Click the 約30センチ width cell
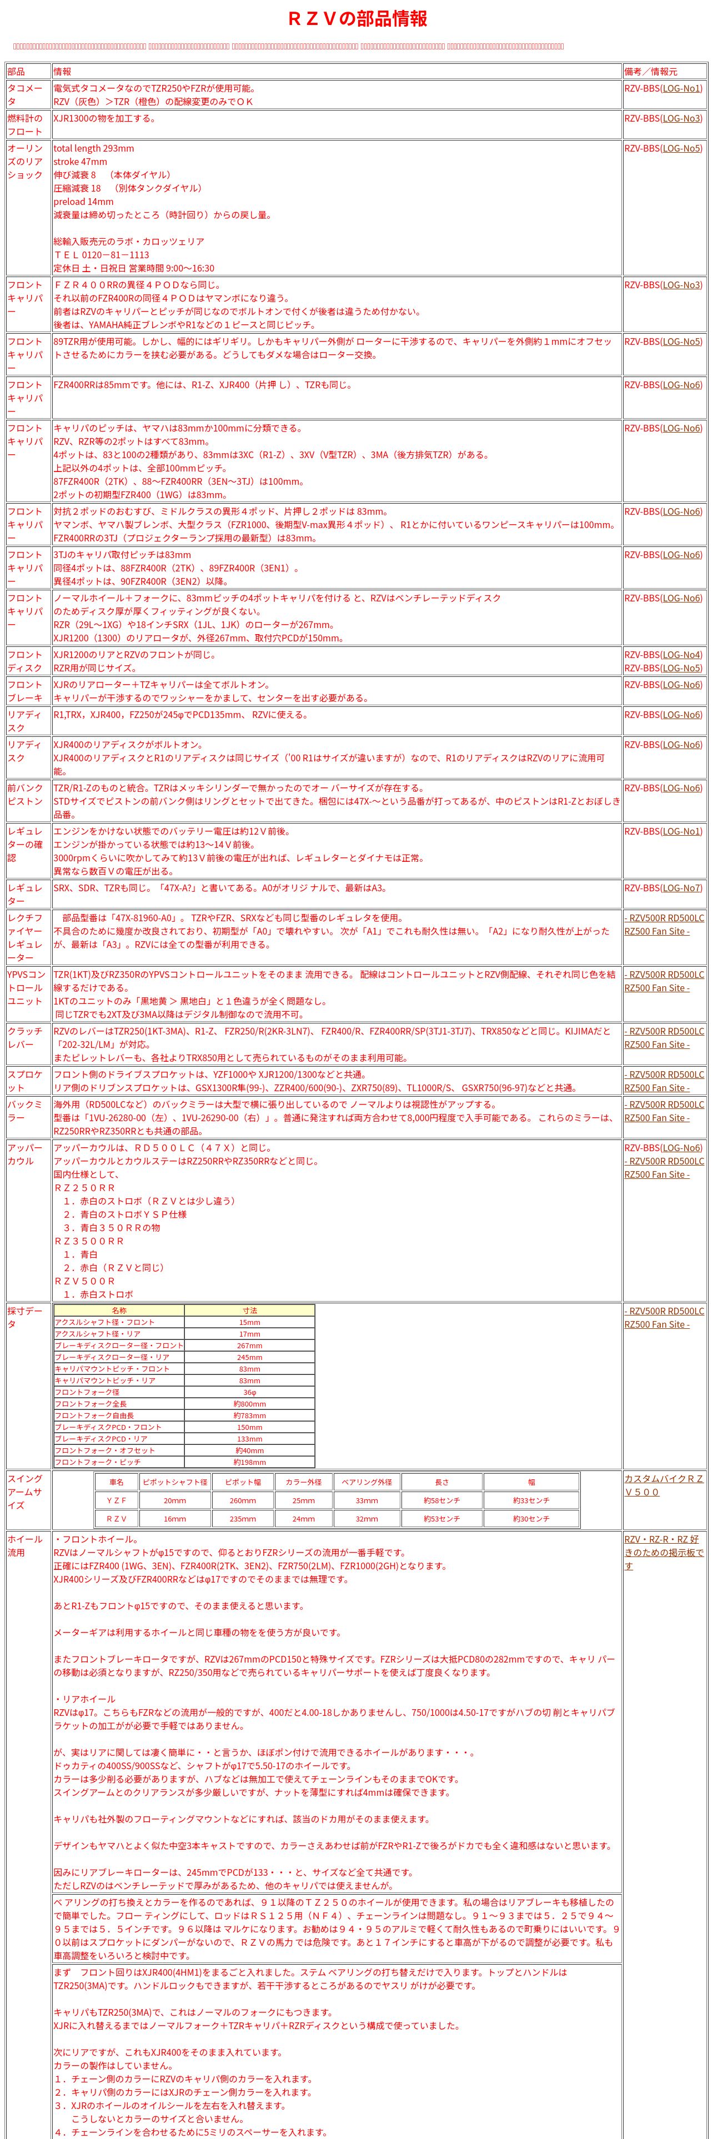The width and height of the screenshot is (713, 2139). tap(531, 1518)
